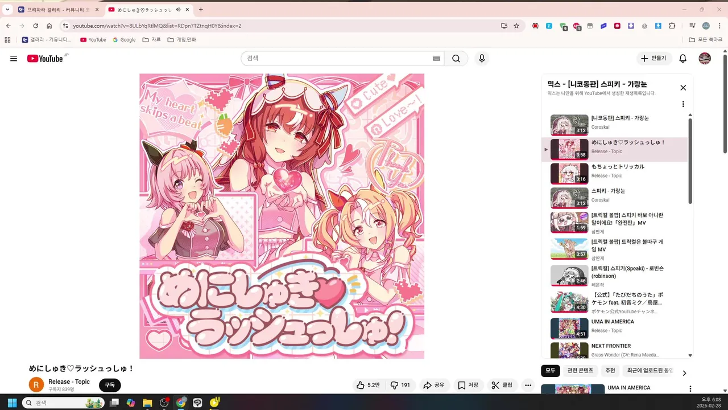Open the Release - Topic channel avatar
Image resolution: width=728 pixels, height=410 pixels.
36,386
